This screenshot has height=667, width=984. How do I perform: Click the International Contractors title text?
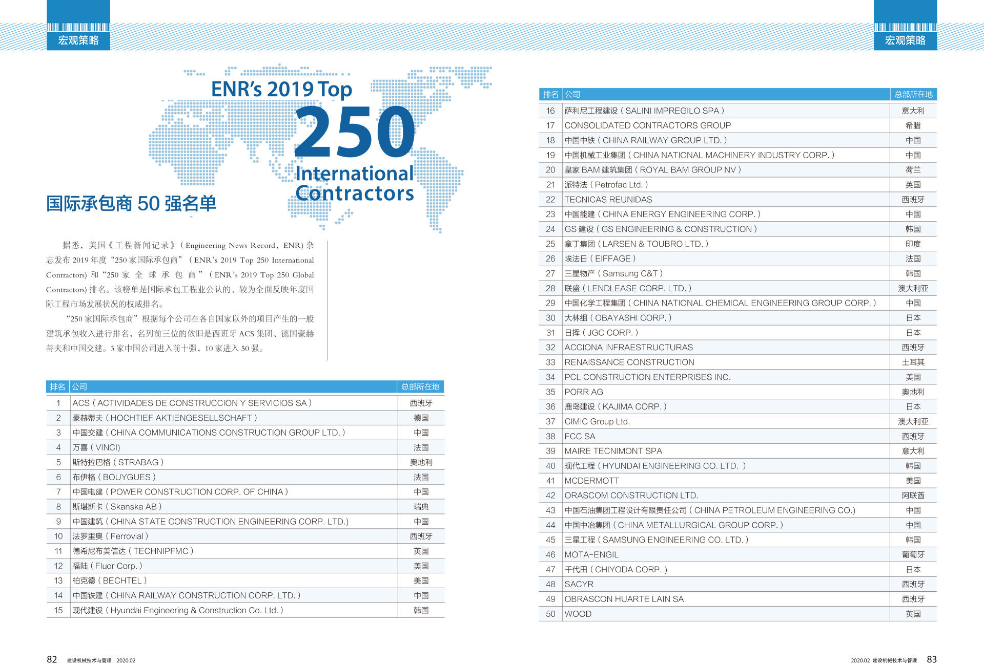coord(355,183)
